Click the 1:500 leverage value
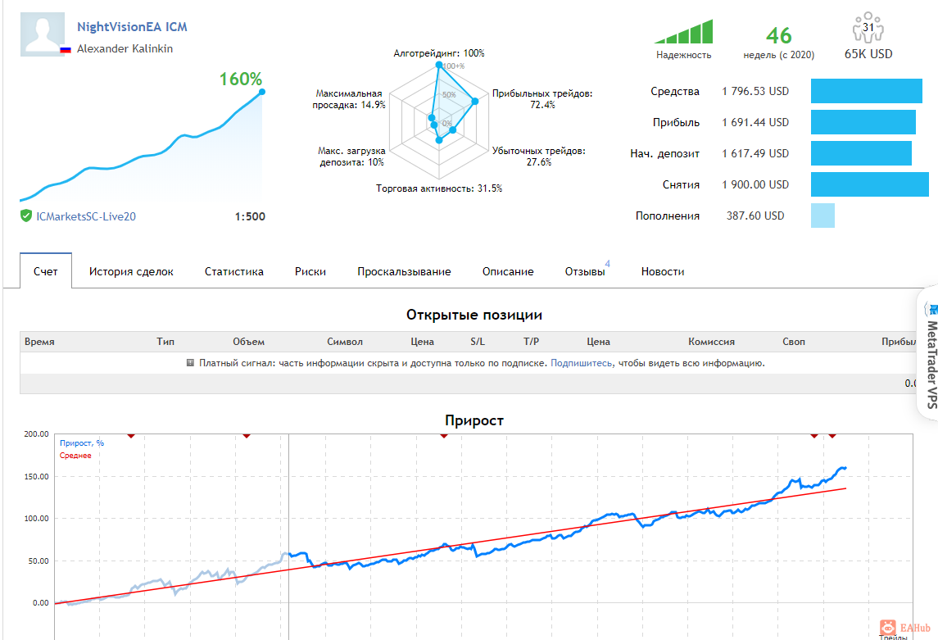Viewport: 938px width, 640px height. tap(250, 216)
